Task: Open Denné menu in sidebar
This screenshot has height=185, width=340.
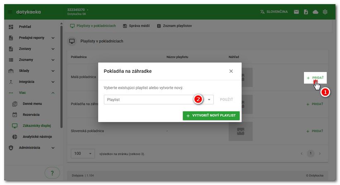Action: pos(31,103)
